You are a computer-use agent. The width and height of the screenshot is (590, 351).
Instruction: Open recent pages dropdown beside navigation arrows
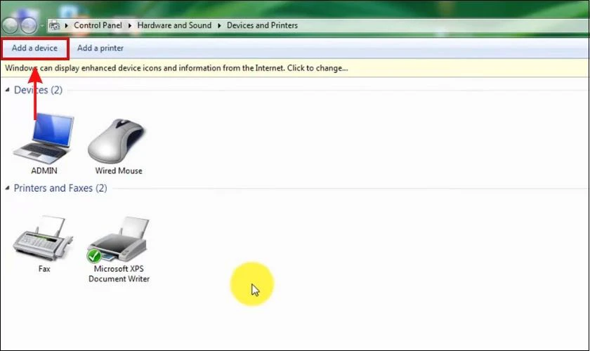click(41, 25)
